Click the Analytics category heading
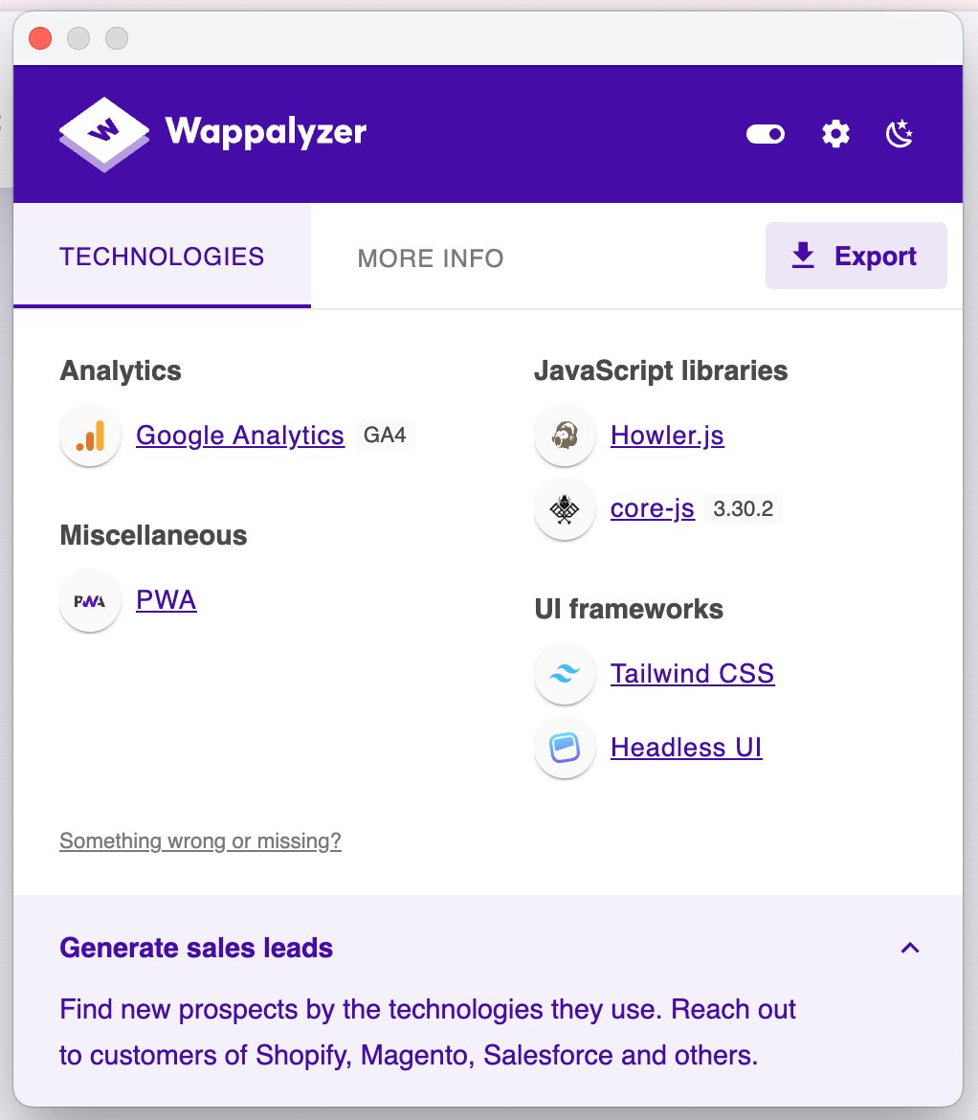This screenshot has height=1120, width=978. [x=121, y=370]
